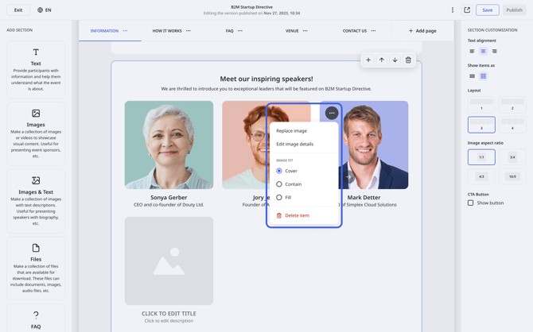Edit the Click to Edit Title text
Screen dimensions: 533x332
169,313
